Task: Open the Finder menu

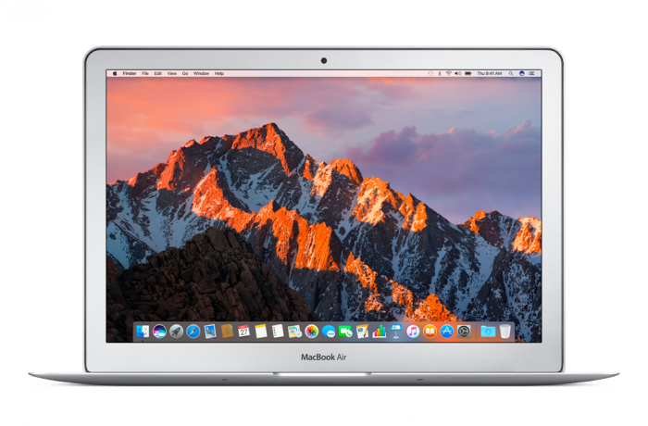Action: 130,73
